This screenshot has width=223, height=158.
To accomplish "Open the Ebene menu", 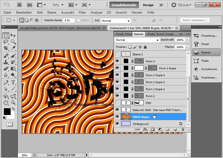I will (52, 13).
